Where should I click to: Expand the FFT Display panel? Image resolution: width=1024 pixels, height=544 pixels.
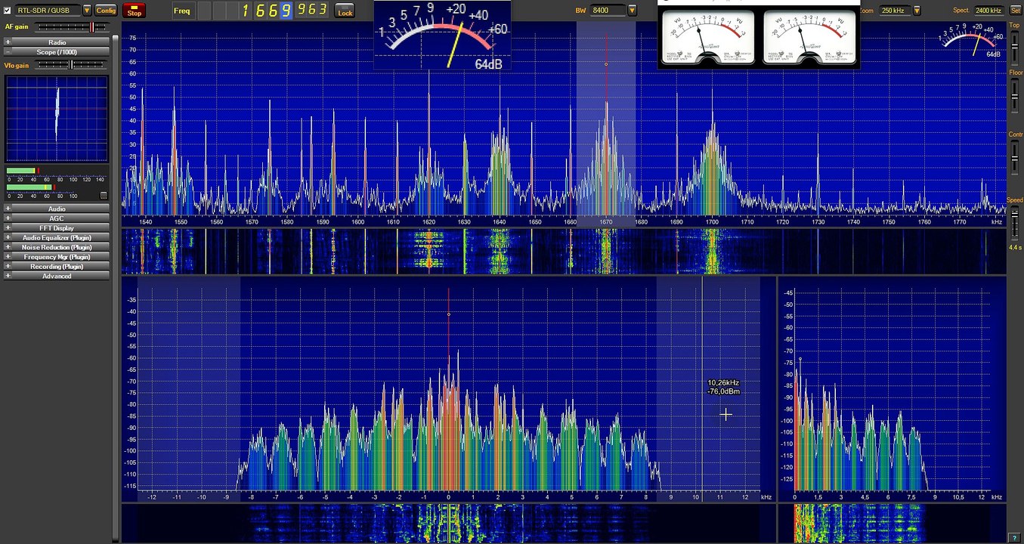point(57,228)
